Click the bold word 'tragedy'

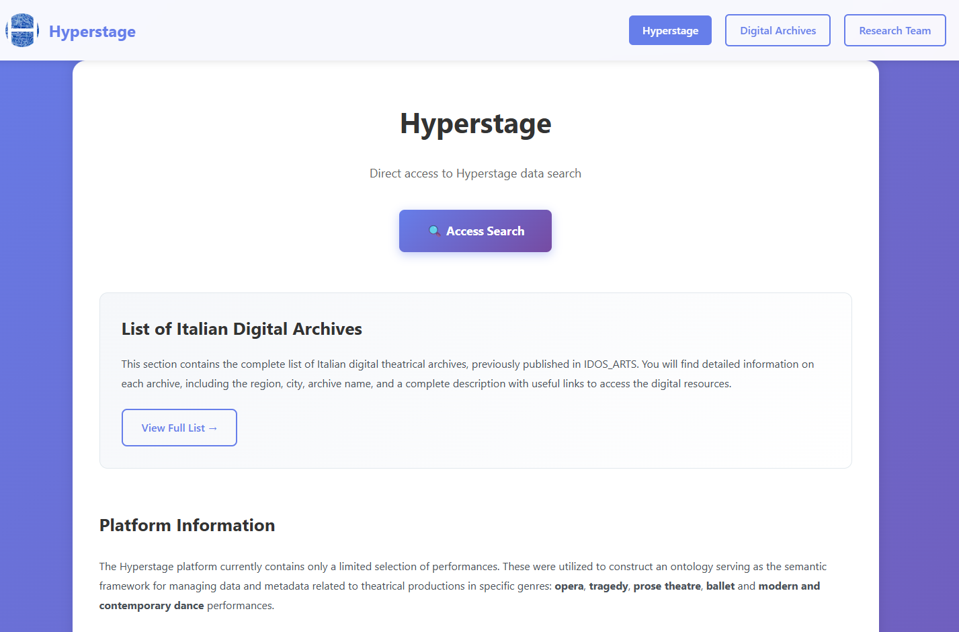(x=608, y=586)
